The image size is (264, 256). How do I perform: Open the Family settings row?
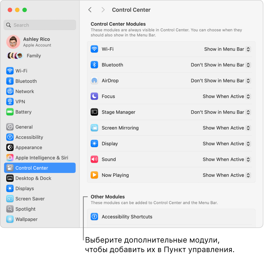(x=40, y=56)
